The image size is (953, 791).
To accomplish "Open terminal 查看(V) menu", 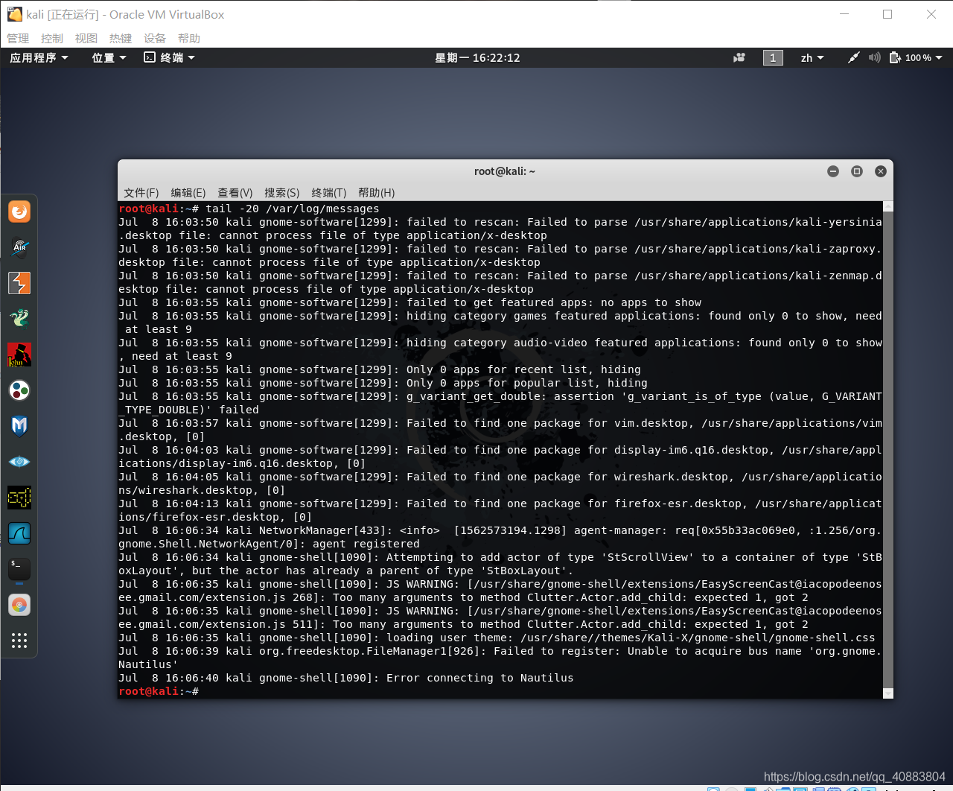I will point(235,192).
